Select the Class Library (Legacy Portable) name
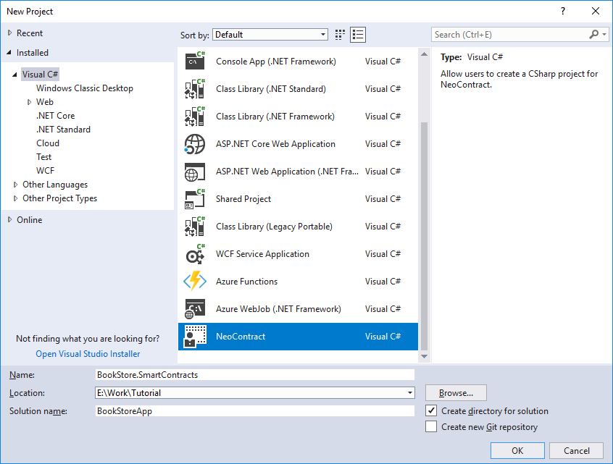 coord(274,227)
